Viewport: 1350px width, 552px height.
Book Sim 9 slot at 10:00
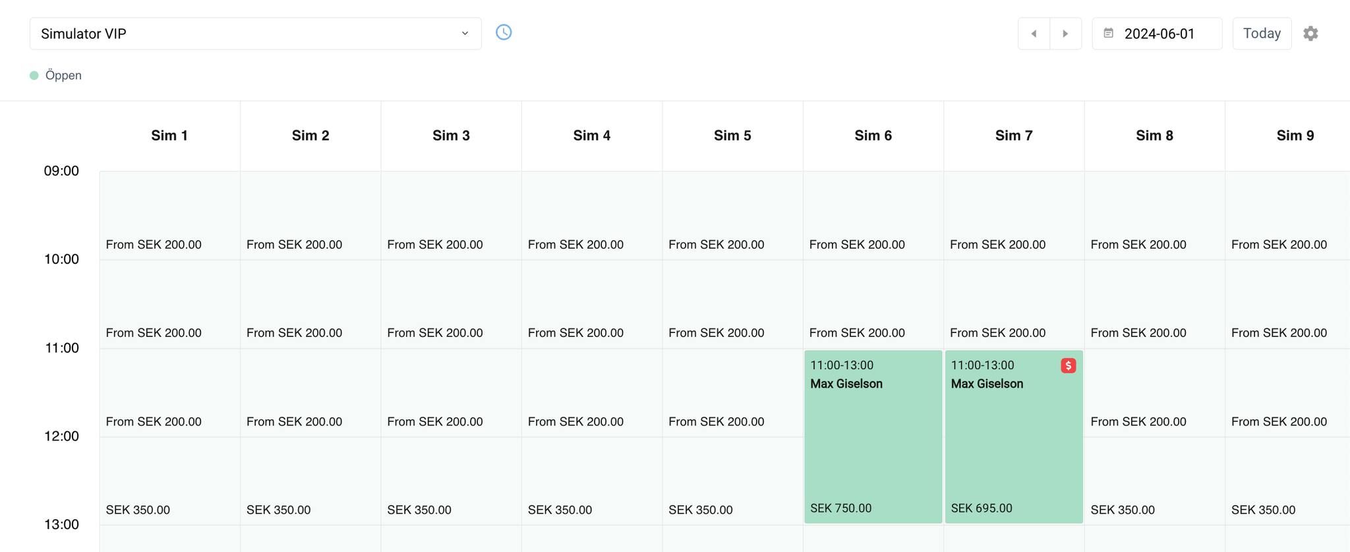coord(1288,304)
